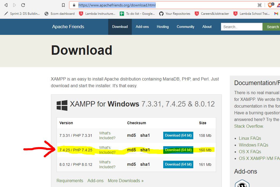280x187 pixels.
Task: Download XAMPP 8.0.12 (64 bit)
Action: (x=178, y=164)
